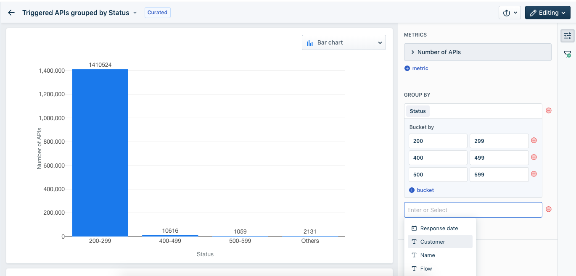The width and height of the screenshot is (576, 276).
Task: Open the Editing mode dropdown
Action: [x=547, y=13]
